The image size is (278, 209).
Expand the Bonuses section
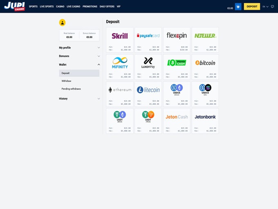coord(79,56)
